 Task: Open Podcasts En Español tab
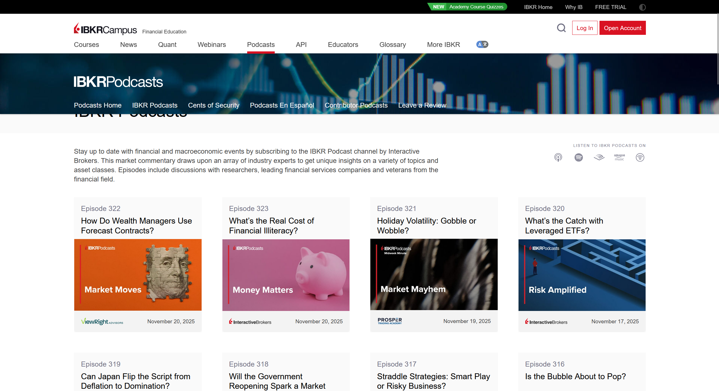tap(282, 105)
